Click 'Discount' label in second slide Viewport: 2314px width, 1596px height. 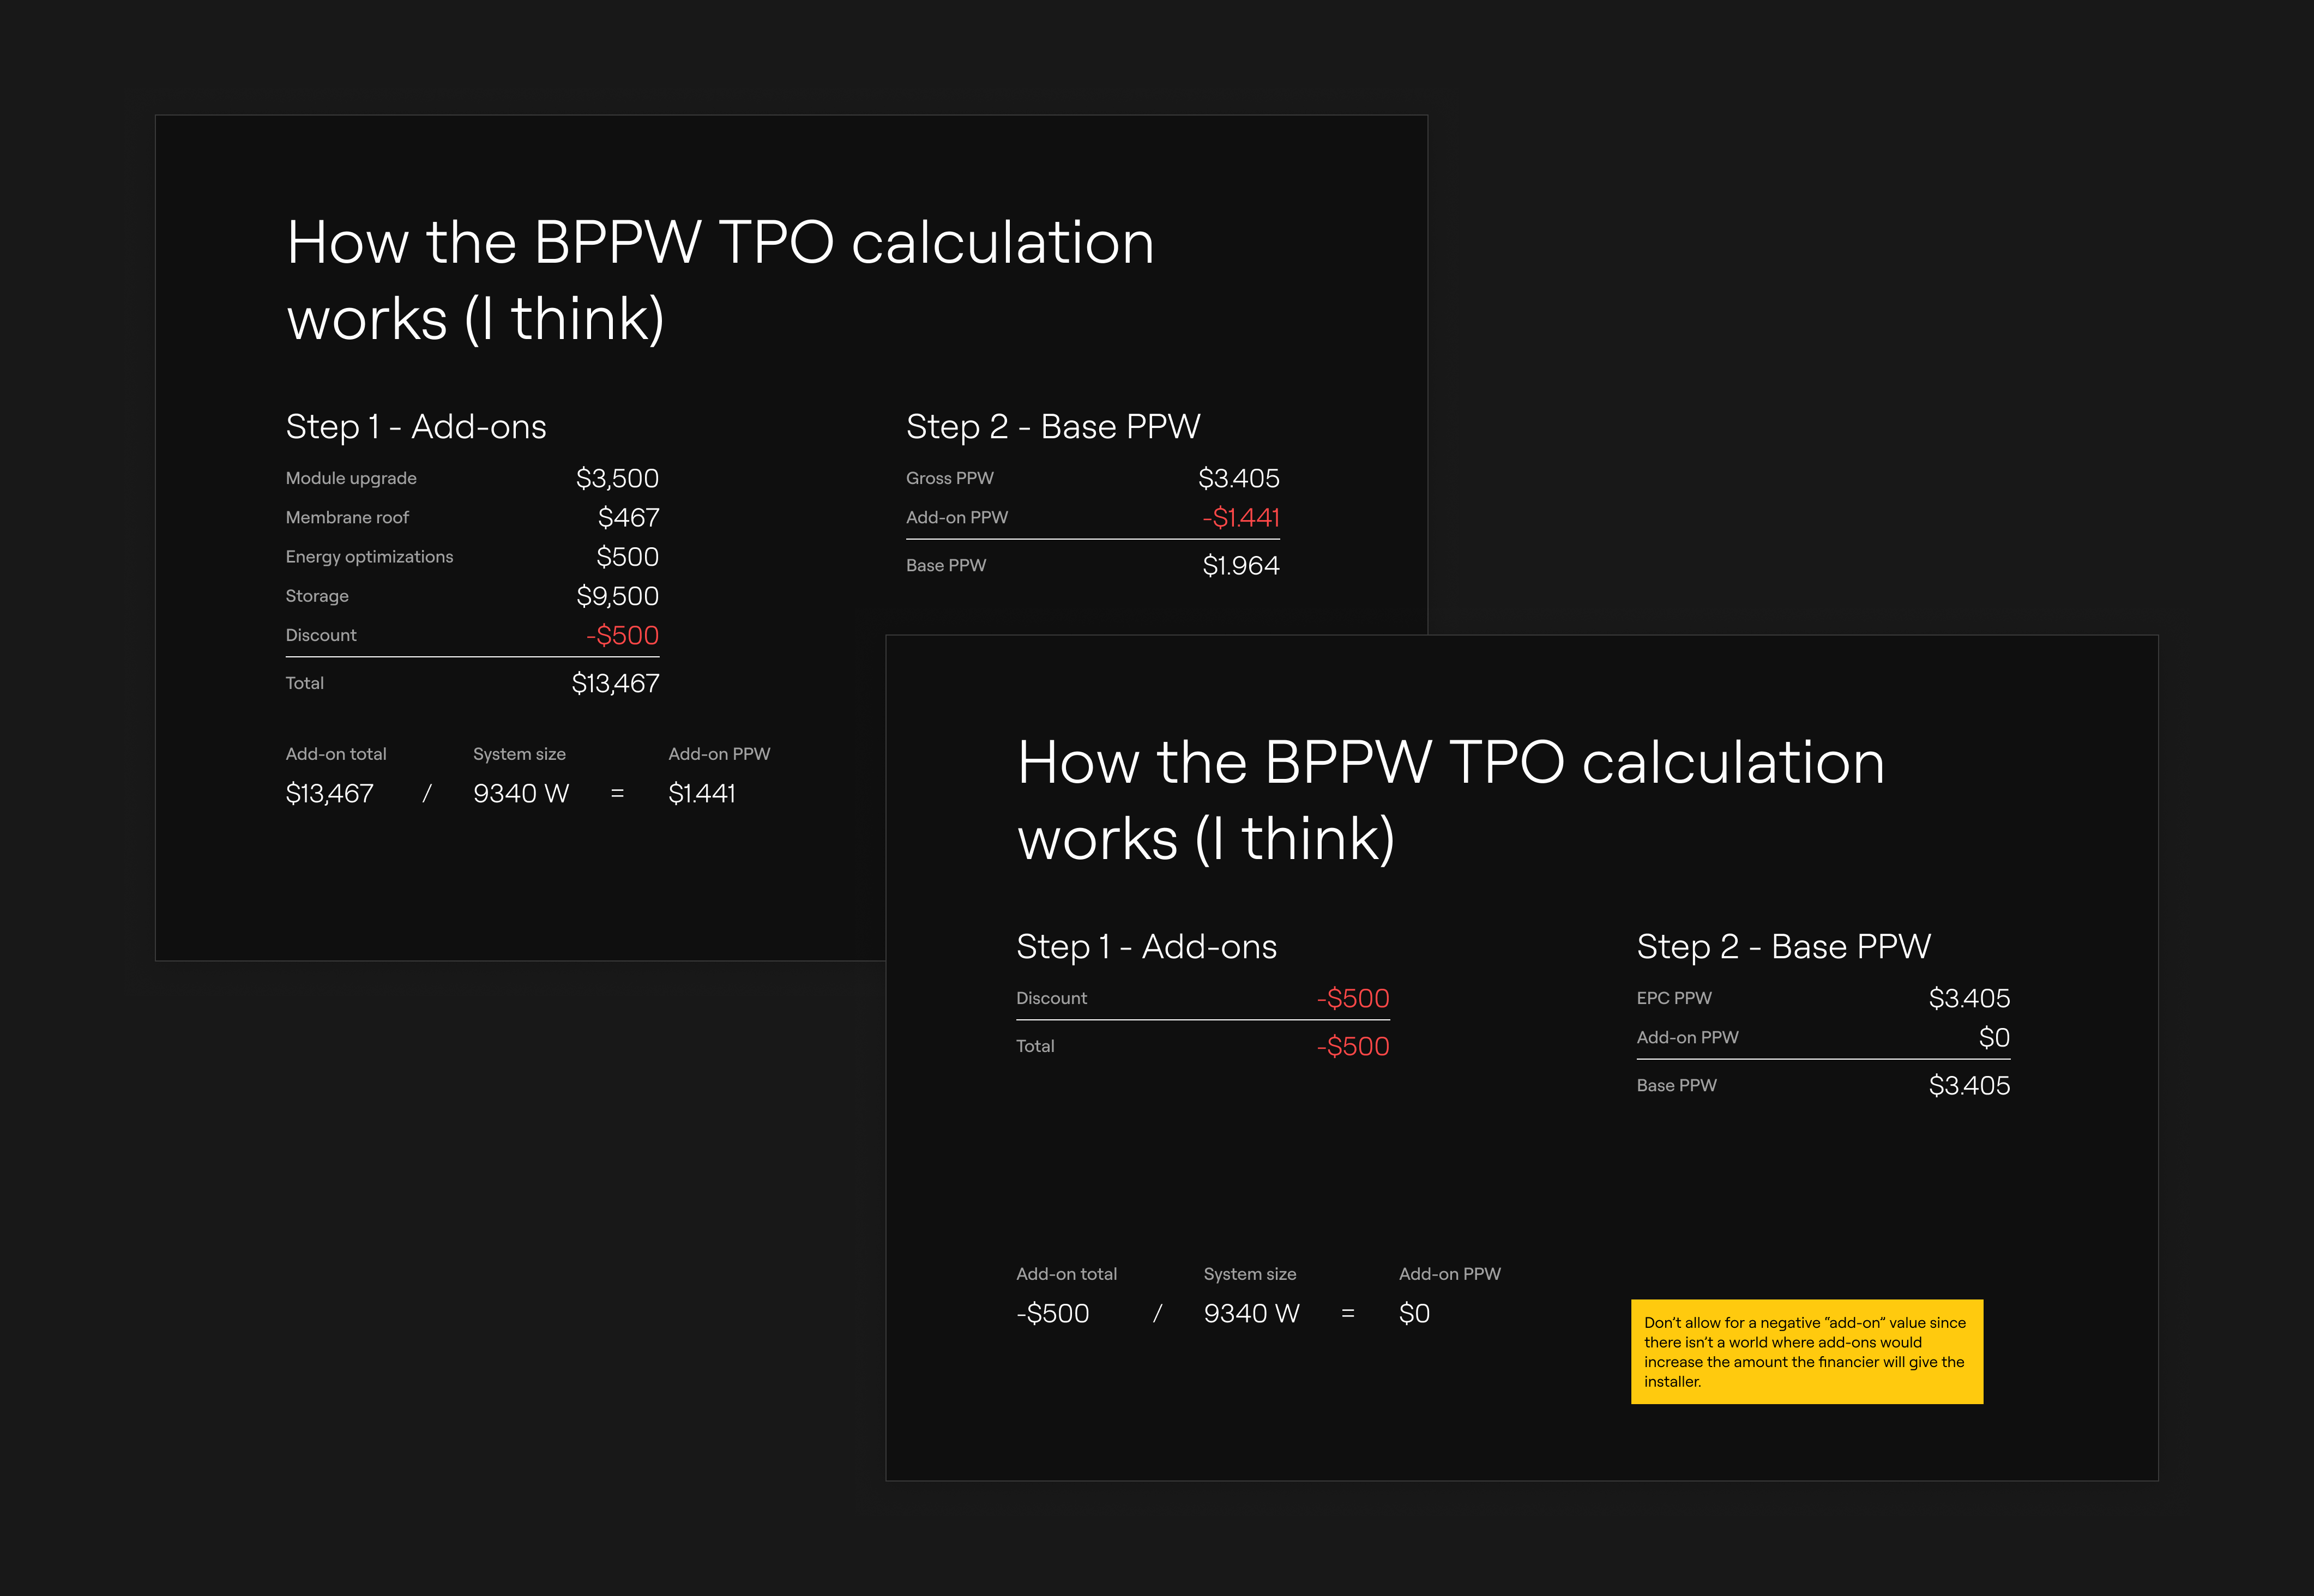pyautogui.click(x=1052, y=998)
